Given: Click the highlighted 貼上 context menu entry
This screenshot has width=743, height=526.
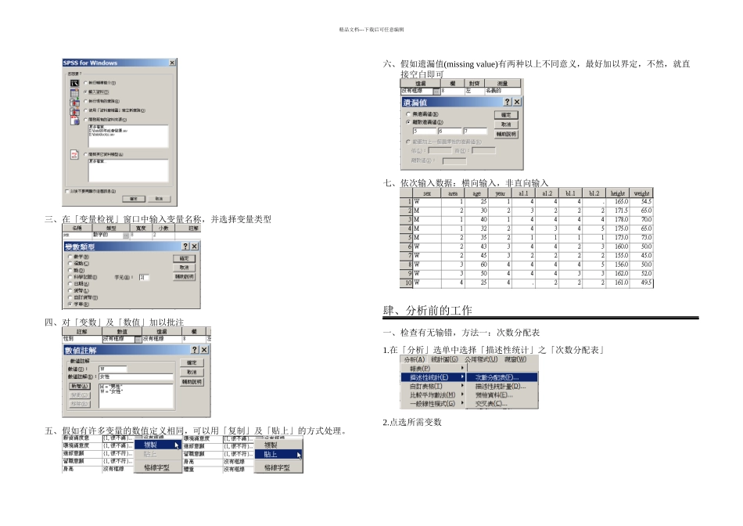Looking at the screenshot, I should [278, 455].
